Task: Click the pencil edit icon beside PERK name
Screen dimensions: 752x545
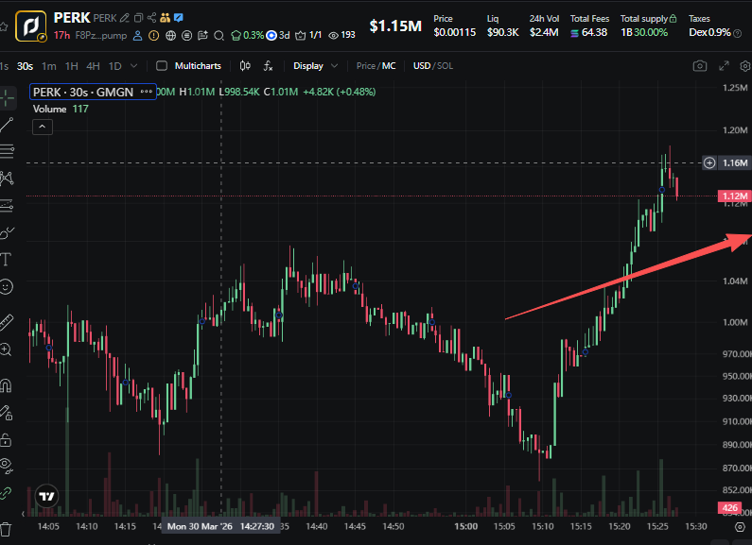Action: click(125, 18)
